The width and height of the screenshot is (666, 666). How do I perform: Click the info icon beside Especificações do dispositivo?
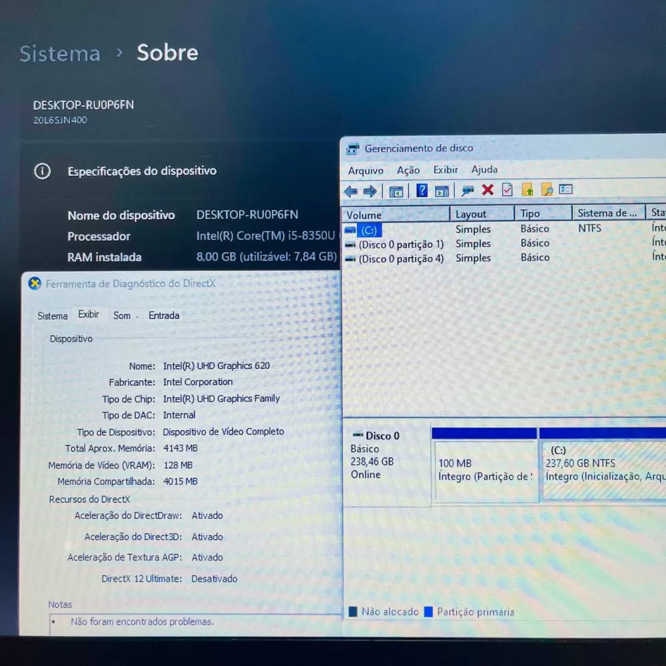(42, 171)
